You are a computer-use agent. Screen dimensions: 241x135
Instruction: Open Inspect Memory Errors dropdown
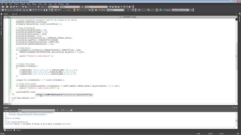point(180,10)
